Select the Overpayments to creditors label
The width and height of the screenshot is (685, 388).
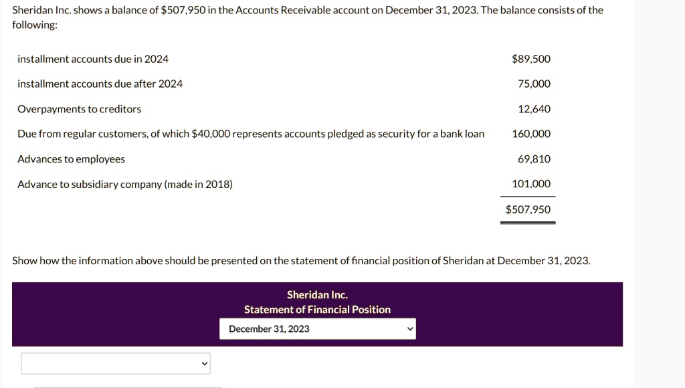click(80, 109)
